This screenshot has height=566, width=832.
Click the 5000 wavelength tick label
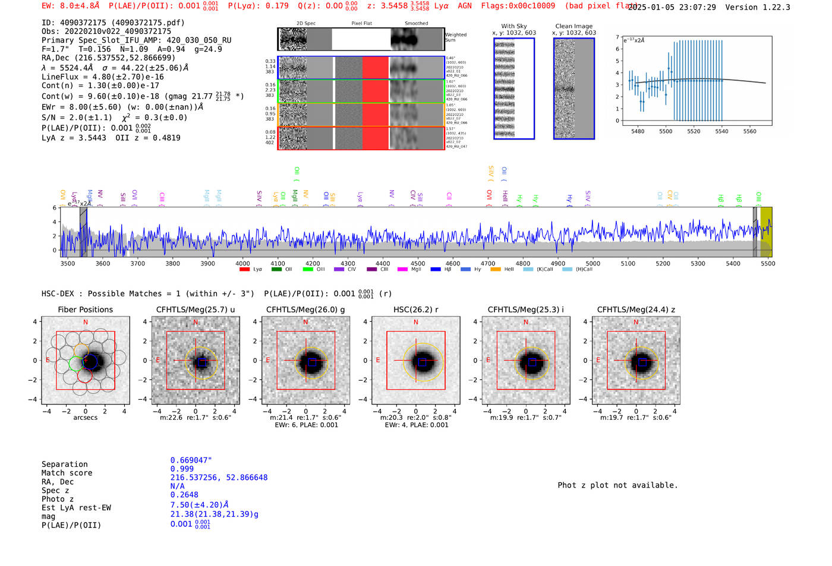point(593,264)
